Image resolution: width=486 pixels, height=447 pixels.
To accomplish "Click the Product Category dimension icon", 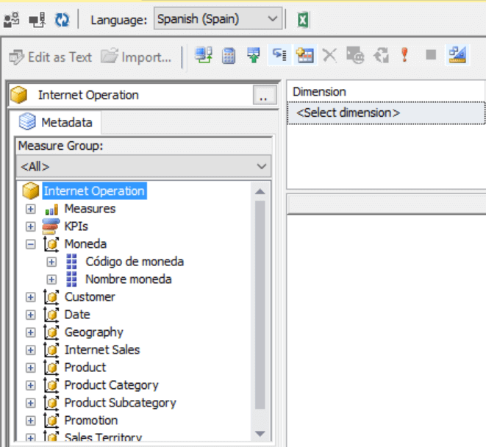I will point(51,385).
